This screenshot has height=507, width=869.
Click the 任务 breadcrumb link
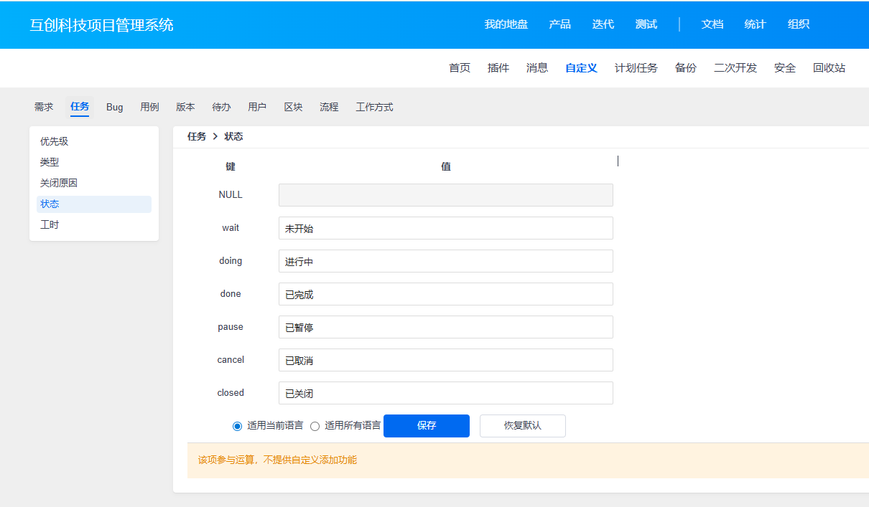(x=197, y=137)
